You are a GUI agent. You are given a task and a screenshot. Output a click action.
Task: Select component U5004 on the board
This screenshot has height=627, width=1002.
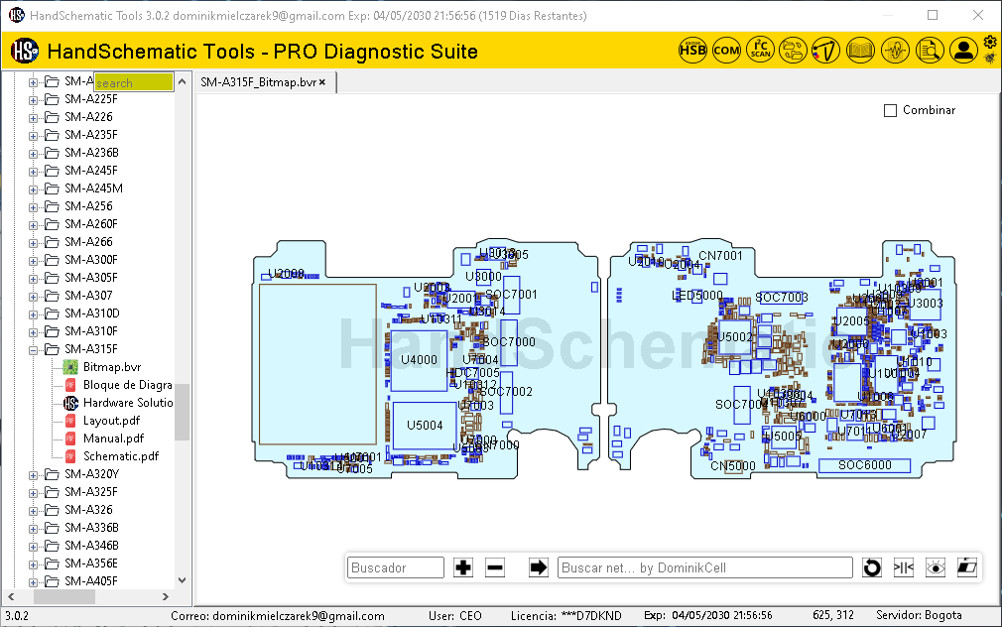click(x=425, y=426)
